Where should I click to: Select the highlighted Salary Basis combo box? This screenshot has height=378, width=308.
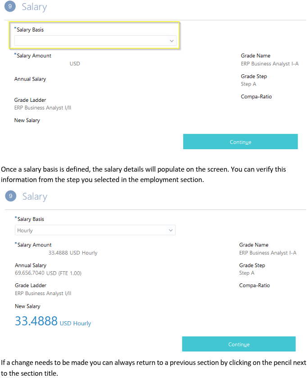tap(95, 41)
